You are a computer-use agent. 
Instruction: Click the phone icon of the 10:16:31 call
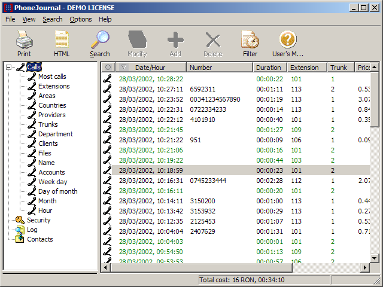click(107, 181)
